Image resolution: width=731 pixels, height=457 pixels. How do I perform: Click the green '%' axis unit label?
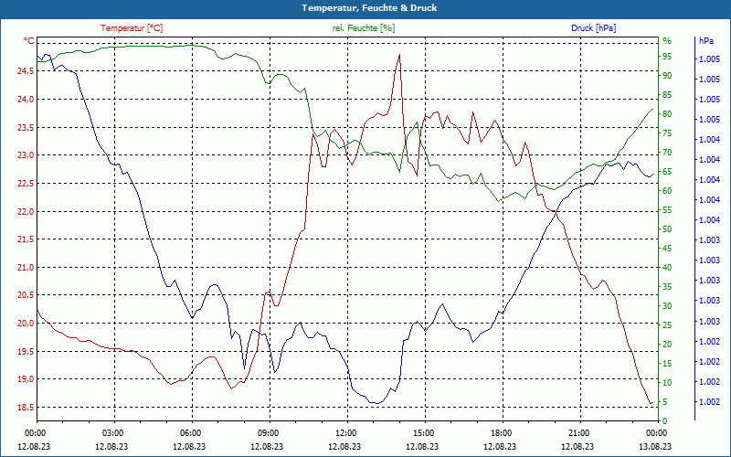[x=667, y=41]
